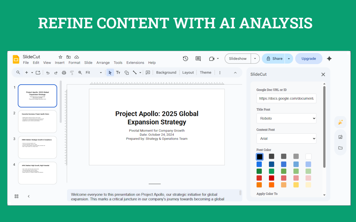The image size is (356, 222).
Task: Pick the dark green color swatch
Action: (259, 171)
